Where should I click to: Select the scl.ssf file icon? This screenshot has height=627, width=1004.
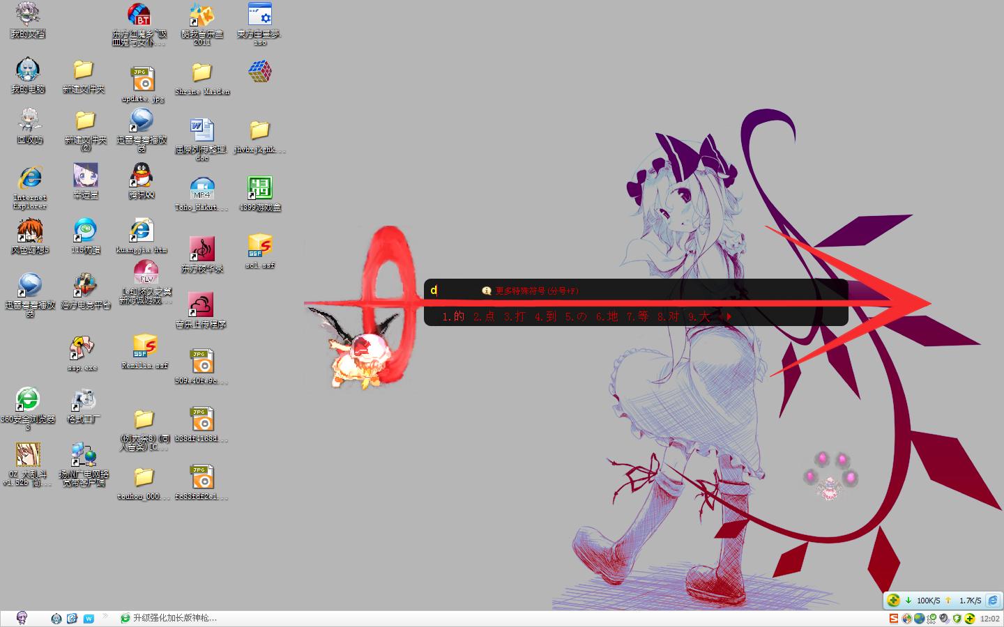pos(260,251)
